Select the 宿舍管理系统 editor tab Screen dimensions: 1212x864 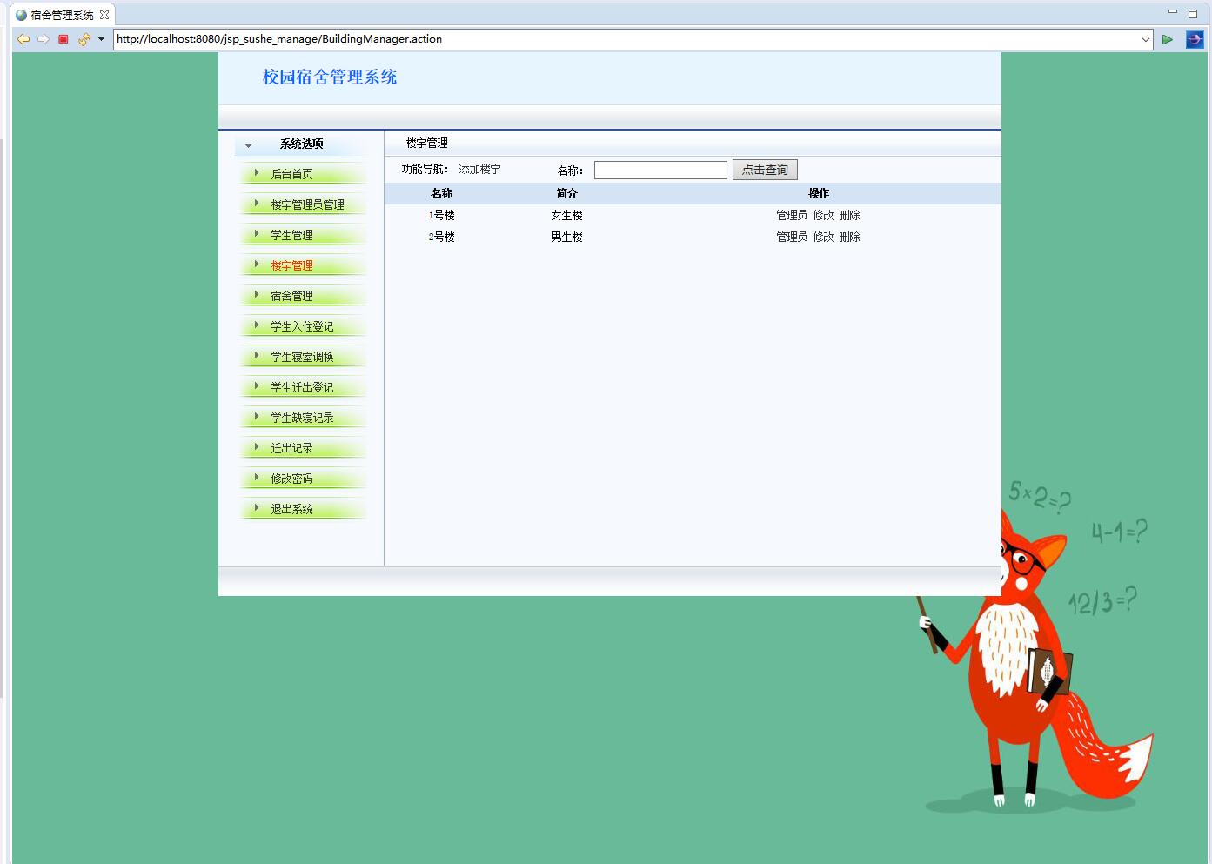pyautogui.click(x=62, y=15)
